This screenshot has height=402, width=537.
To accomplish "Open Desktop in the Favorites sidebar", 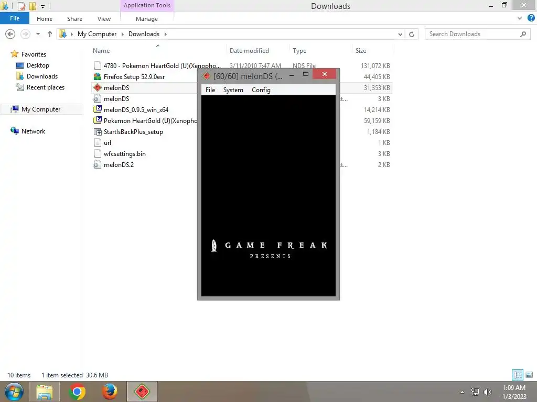I will point(38,65).
